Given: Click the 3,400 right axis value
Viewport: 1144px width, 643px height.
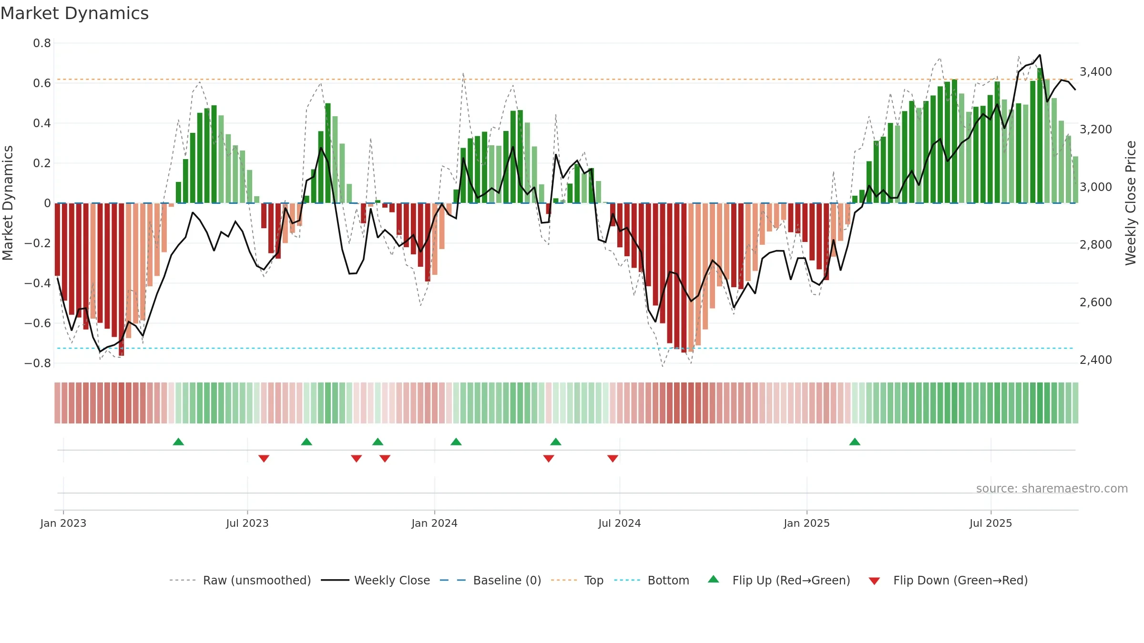Looking at the screenshot, I should click(x=1096, y=71).
